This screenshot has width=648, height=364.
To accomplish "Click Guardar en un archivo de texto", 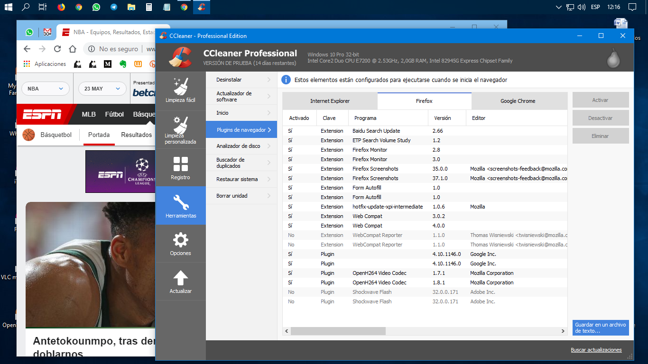I will coord(601,328).
